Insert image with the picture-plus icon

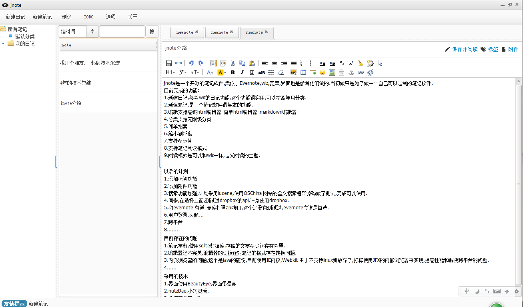click(294, 72)
